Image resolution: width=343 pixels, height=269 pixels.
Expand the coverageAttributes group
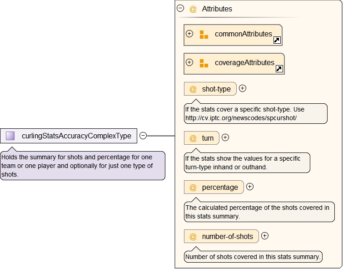click(190, 62)
